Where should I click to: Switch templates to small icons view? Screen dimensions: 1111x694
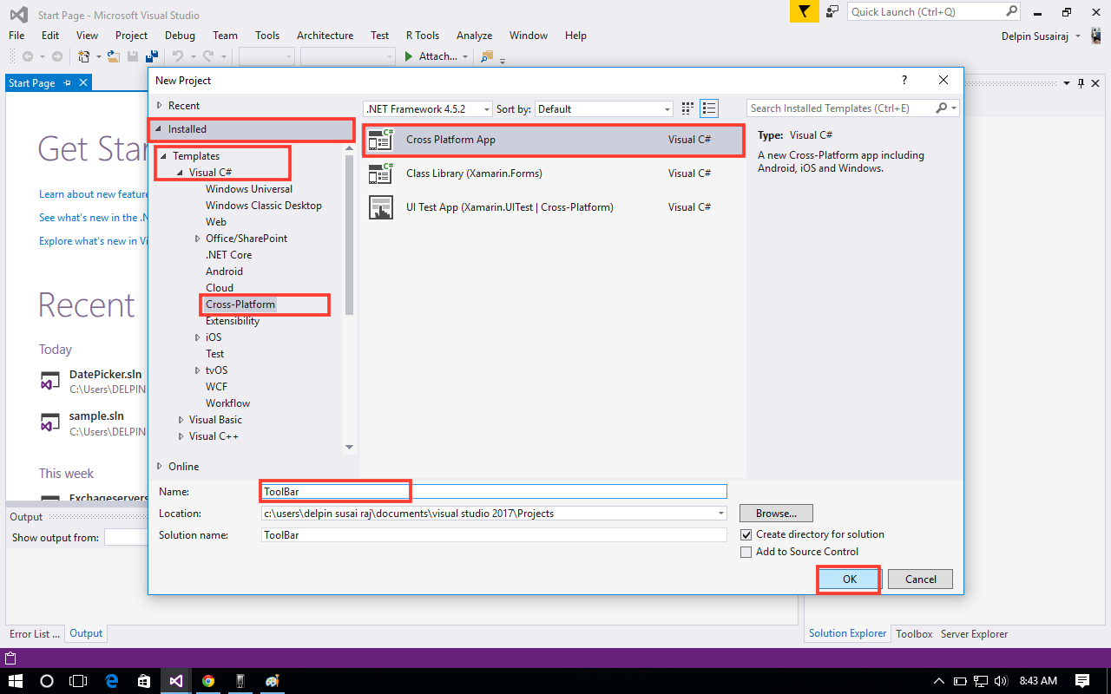687,108
